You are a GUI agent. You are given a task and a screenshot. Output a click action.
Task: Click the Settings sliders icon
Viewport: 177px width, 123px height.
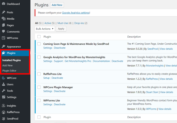click(x=4, y=97)
